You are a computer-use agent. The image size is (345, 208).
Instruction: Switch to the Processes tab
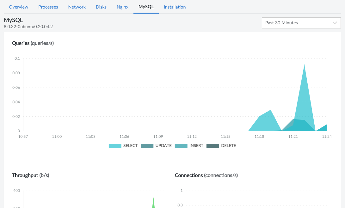tap(48, 7)
